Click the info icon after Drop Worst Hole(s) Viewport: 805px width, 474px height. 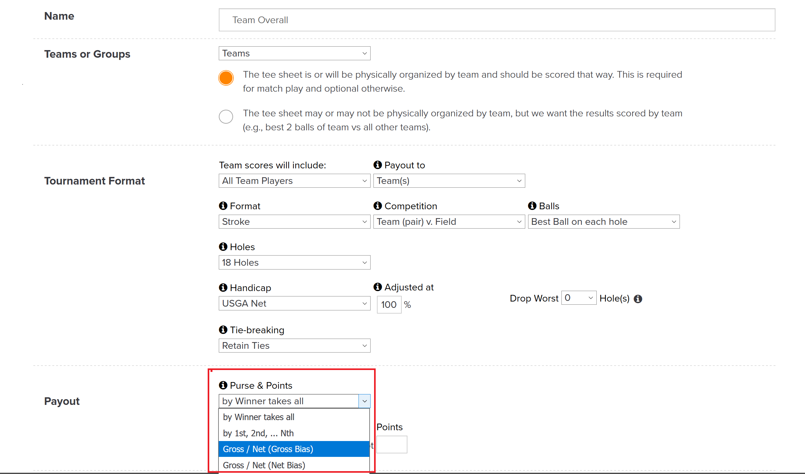point(638,299)
